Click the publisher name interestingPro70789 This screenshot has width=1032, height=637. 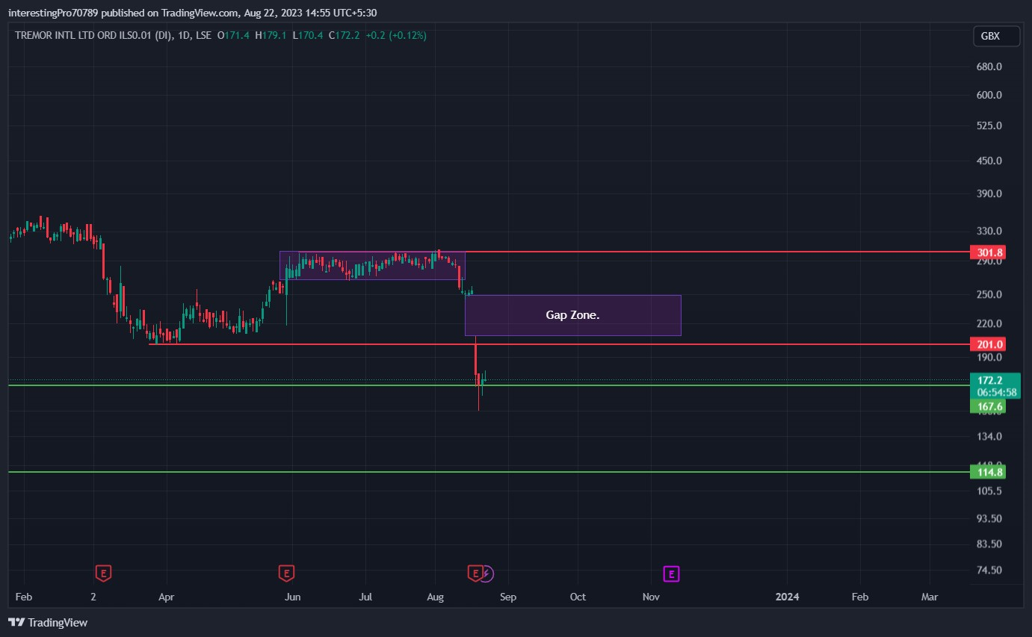54,13
